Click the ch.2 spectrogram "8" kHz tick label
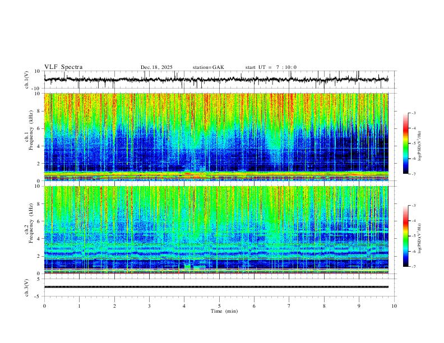The width and height of the screenshot is (444, 343). coord(39,204)
